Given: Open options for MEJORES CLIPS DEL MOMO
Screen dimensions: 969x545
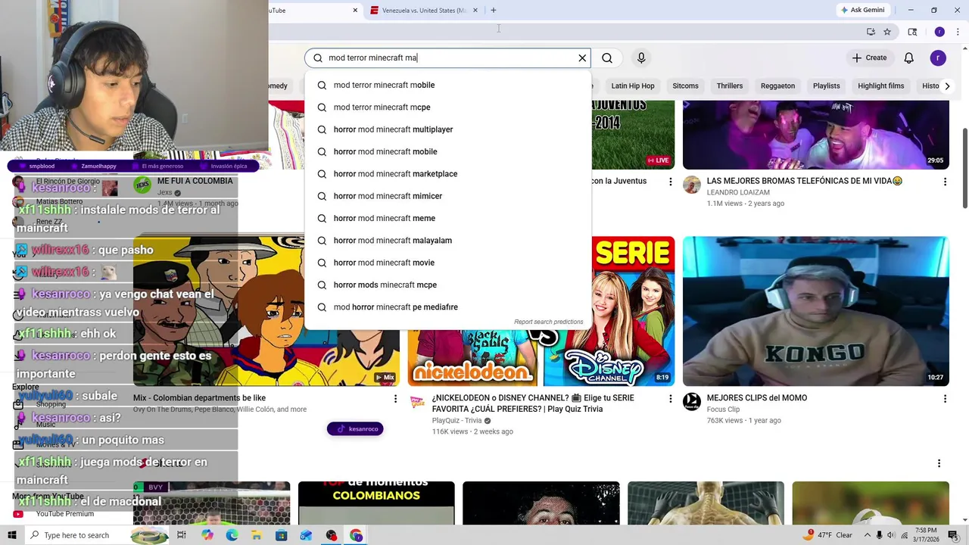Looking at the screenshot, I should point(945,399).
